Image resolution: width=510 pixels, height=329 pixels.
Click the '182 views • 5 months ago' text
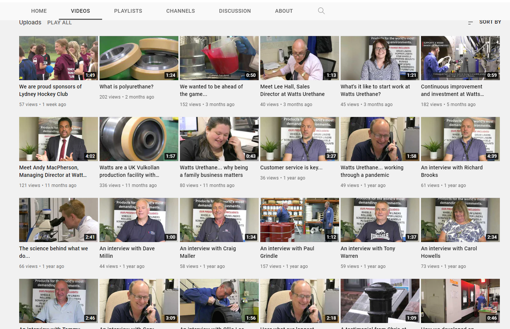tap(448, 105)
